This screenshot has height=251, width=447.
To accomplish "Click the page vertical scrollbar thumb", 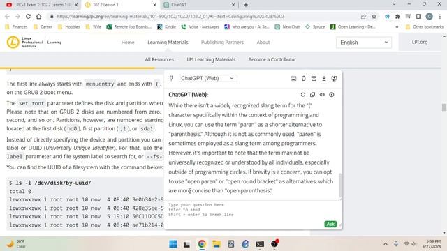I will [x=444, y=107].
